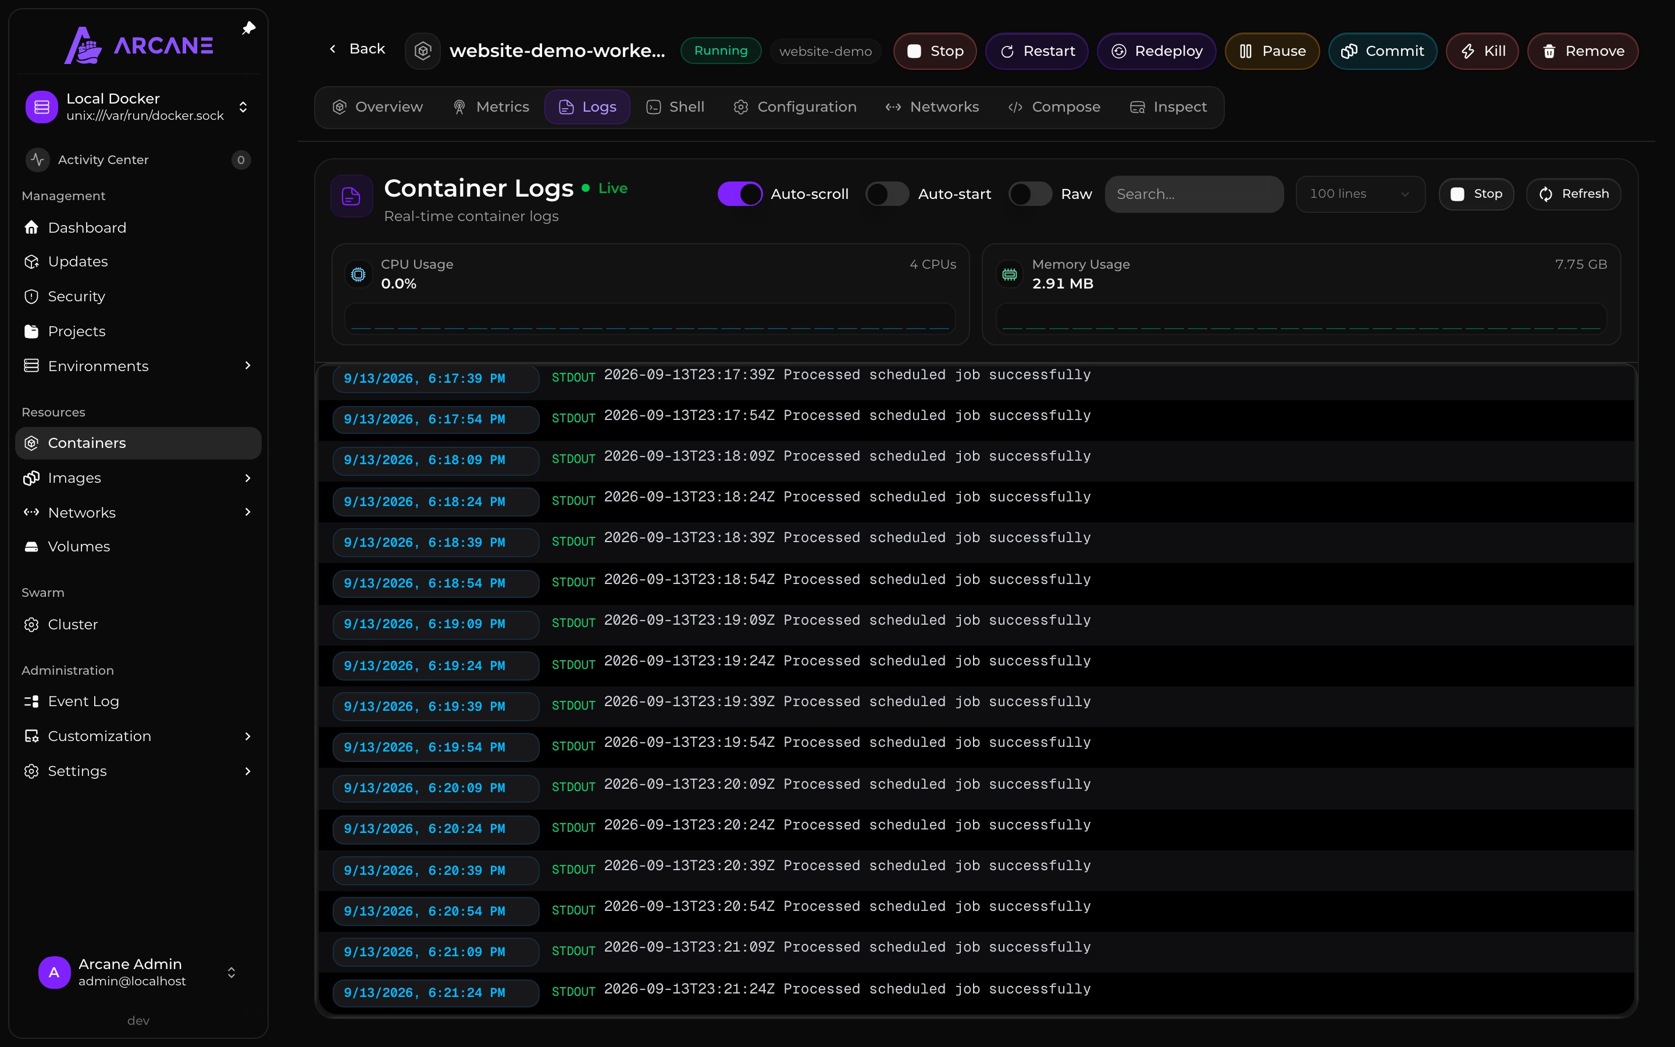The height and width of the screenshot is (1047, 1675).
Task: Expand Environments submenu
Action: [x=248, y=366]
